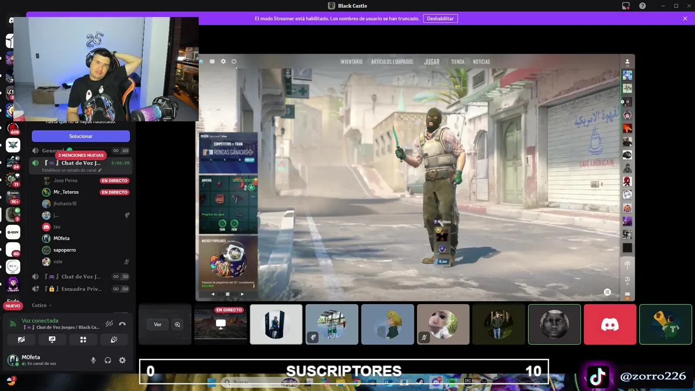Open INVENTARIO tab in game menu
The width and height of the screenshot is (695, 391).
351,62
